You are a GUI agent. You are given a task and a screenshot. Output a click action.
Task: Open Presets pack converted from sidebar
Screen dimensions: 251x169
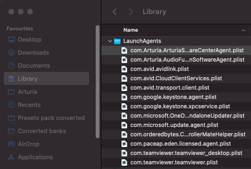(46, 118)
